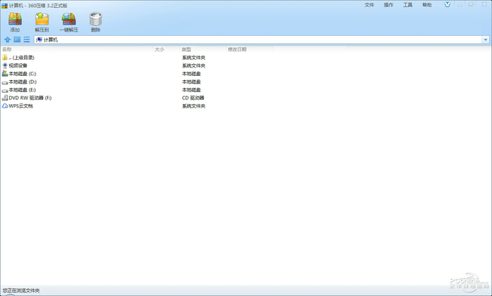Click the DVD RW drive icon
The image size is (492, 296).
[x=5, y=98]
